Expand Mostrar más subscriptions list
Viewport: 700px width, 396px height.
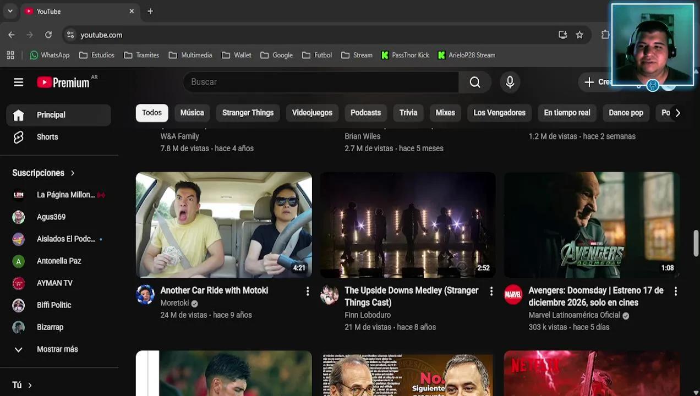[x=59, y=349]
